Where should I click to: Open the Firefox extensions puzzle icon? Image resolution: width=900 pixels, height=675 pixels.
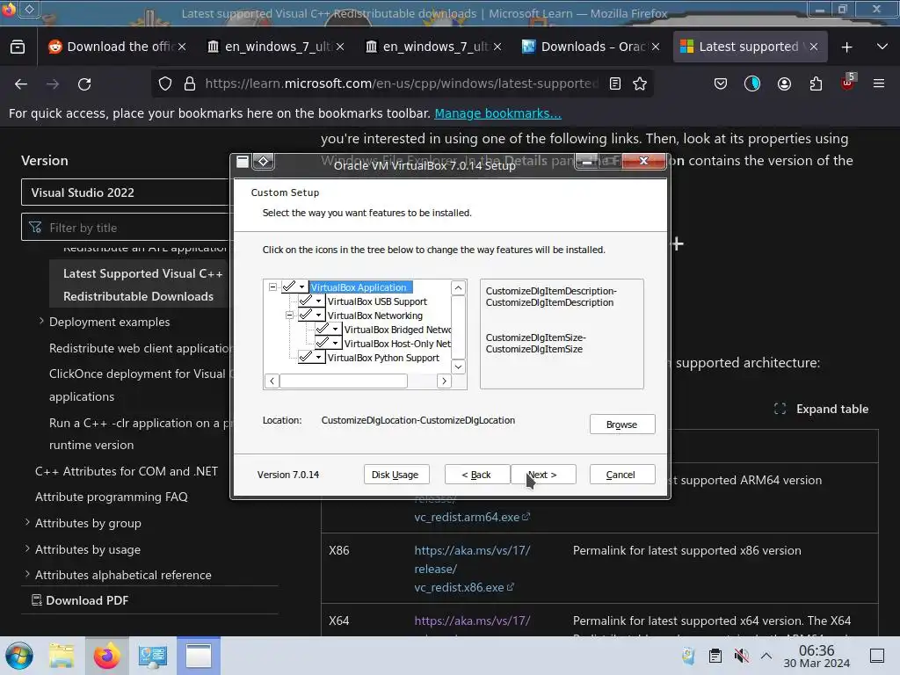(x=816, y=83)
